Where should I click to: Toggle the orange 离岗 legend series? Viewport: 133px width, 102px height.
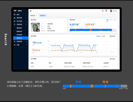pos(103,36)
